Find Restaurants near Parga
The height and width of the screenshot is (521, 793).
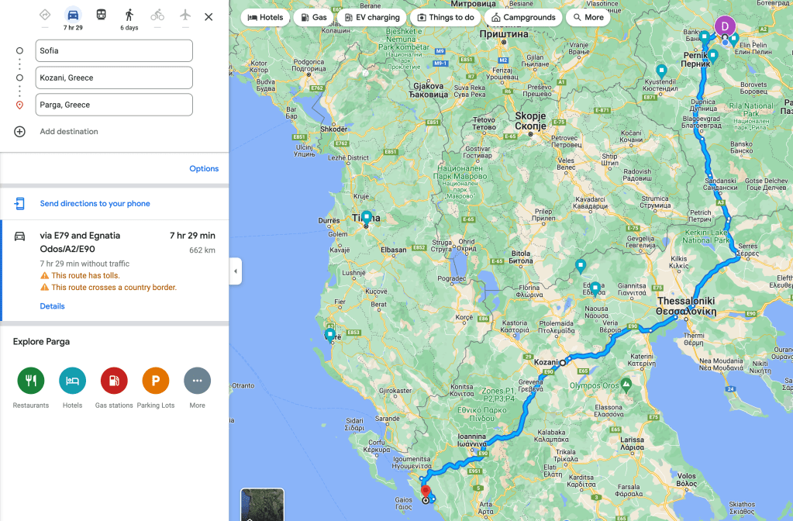pos(31,381)
